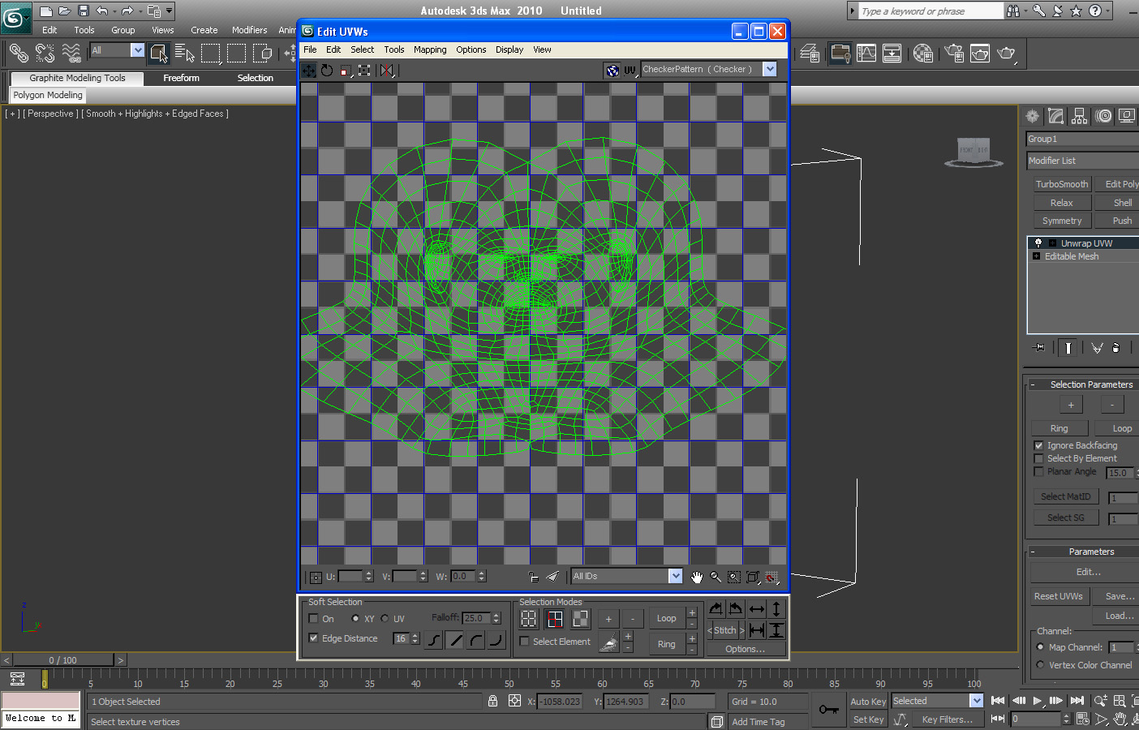Toggle the Select Element checkbox
1139x730 pixels.
(x=525, y=642)
